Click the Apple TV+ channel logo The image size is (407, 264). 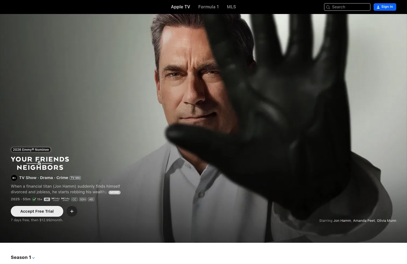click(14, 178)
